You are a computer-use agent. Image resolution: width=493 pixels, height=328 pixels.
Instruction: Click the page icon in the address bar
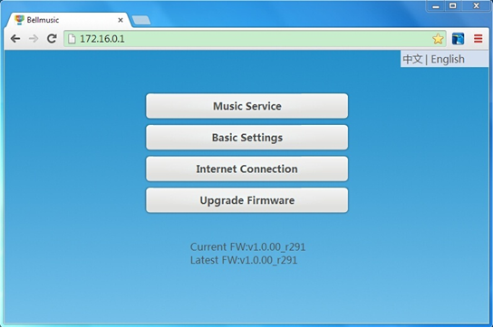click(x=72, y=39)
